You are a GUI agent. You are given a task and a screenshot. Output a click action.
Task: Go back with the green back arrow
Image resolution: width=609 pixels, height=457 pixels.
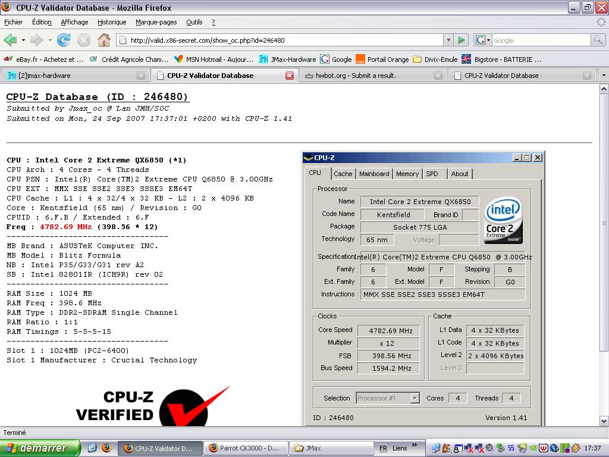[x=10, y=40]
